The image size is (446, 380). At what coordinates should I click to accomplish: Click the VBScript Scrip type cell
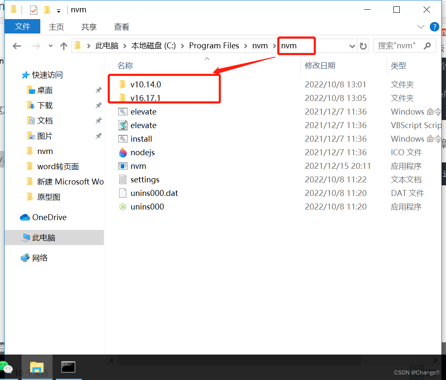coord(416,125)
